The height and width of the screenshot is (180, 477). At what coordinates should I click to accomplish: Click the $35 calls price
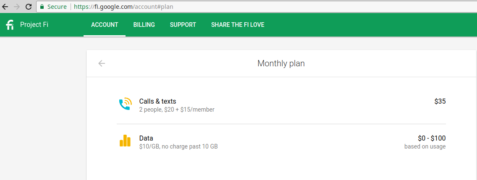(440, 101)
